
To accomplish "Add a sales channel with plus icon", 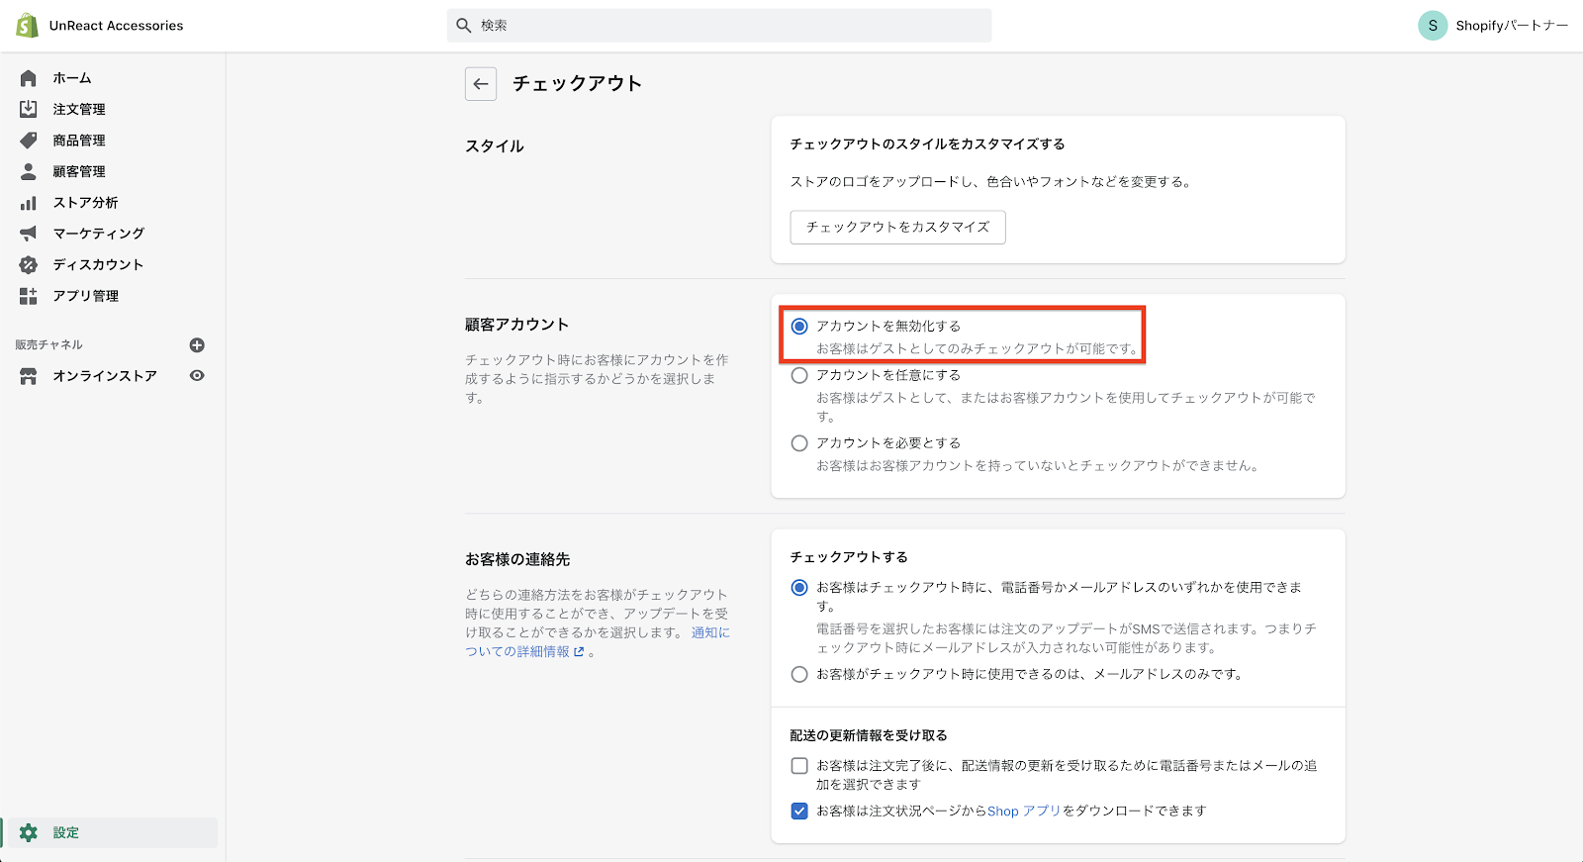I will [197, 345].
